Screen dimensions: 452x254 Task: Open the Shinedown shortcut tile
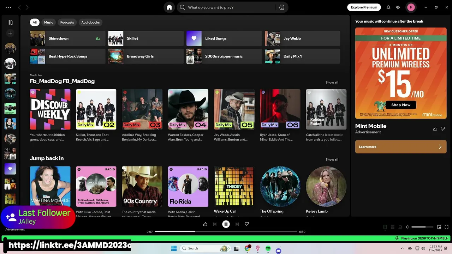67,38
